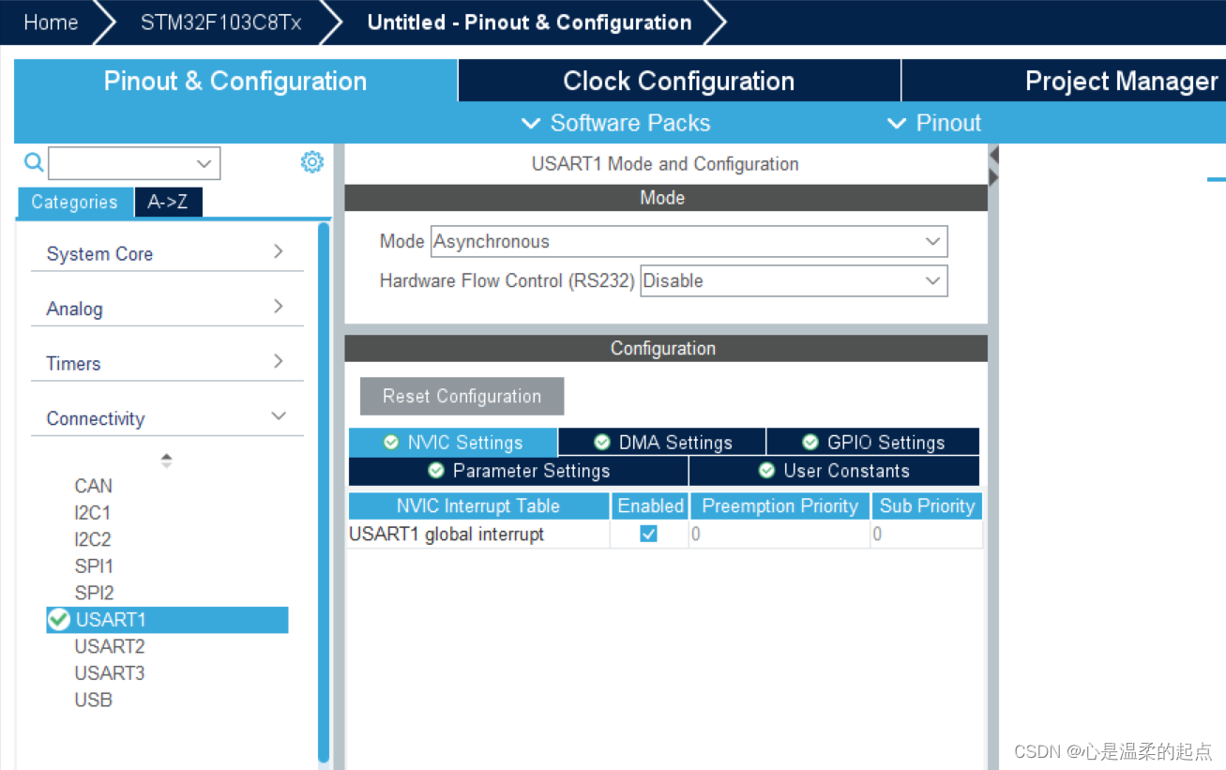Select I2C1 peripheral
Screen dimensions: 1226x770
point(93,513)
